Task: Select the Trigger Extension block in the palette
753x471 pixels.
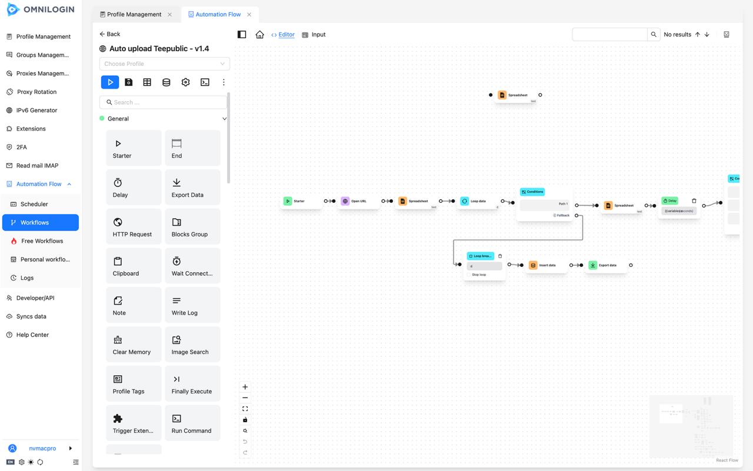Action: point(134,423)
